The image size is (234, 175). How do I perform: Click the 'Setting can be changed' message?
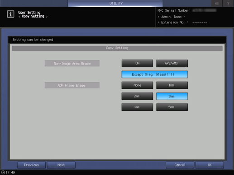pyautogui.click(x=33, y=40)
